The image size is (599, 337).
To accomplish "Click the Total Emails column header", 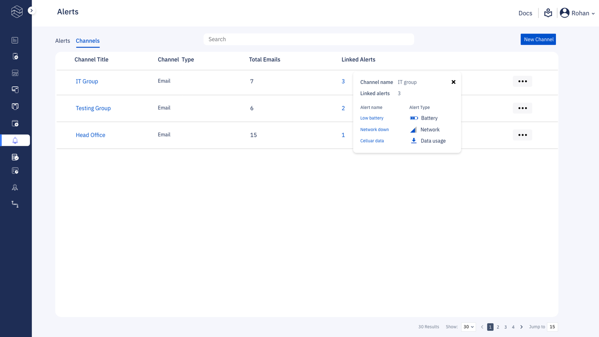I will [x=265, y=60].
